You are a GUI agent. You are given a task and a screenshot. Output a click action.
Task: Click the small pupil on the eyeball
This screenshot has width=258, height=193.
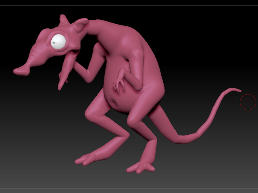[54, 43]
